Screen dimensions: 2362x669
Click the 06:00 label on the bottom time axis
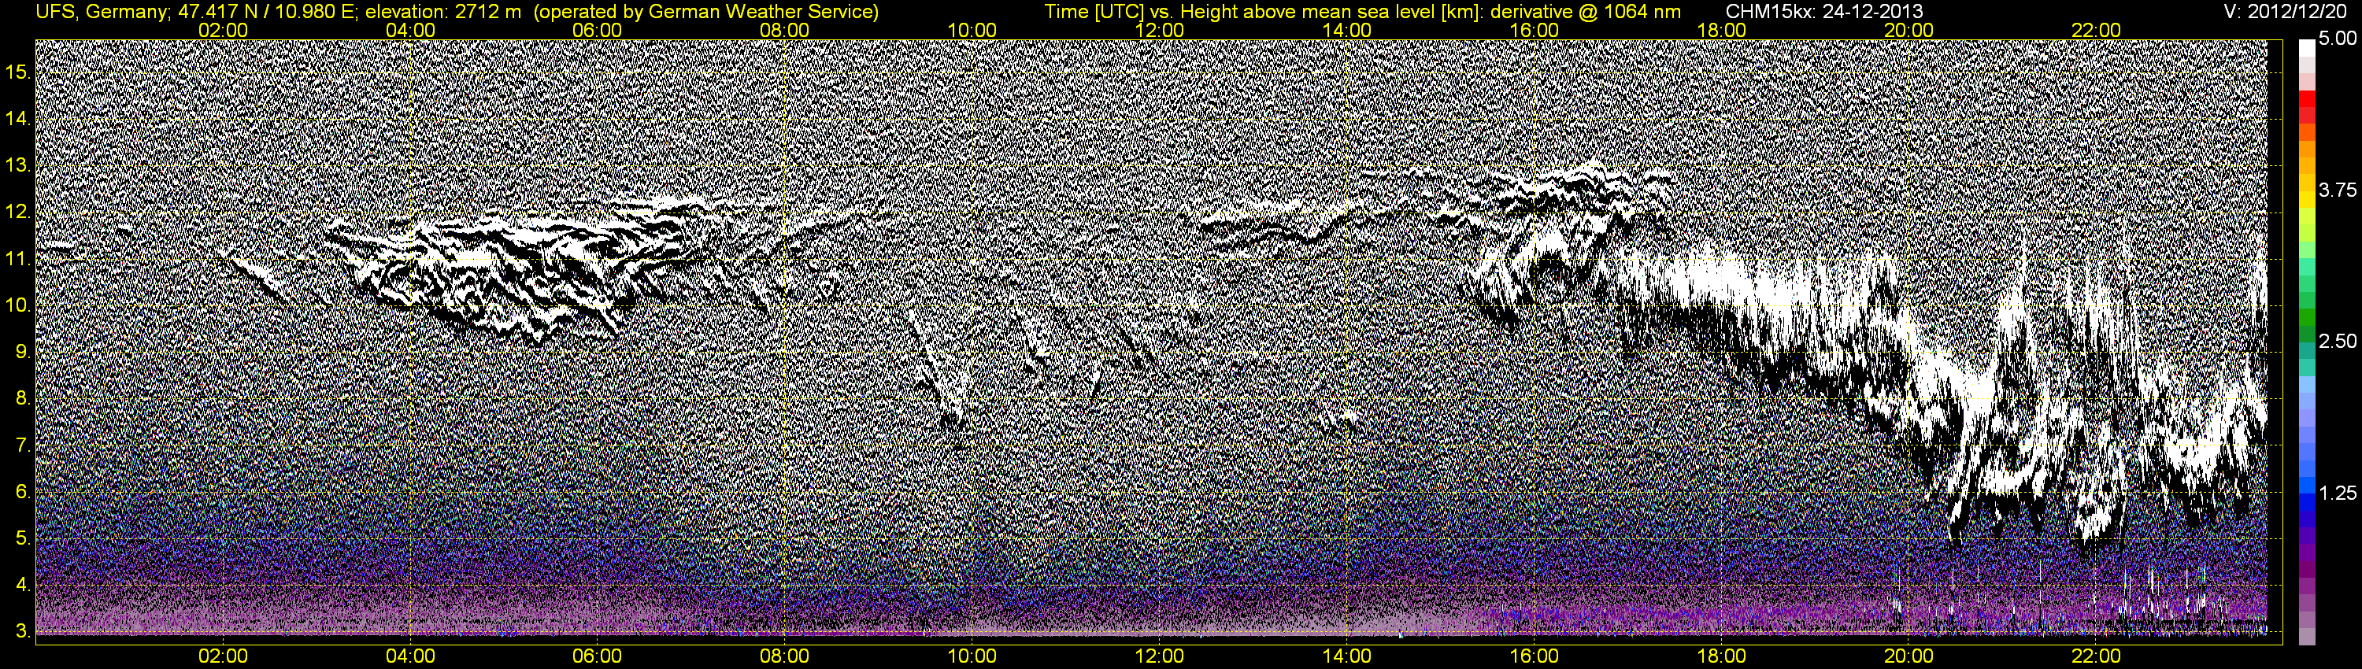[x=597, y=656]
